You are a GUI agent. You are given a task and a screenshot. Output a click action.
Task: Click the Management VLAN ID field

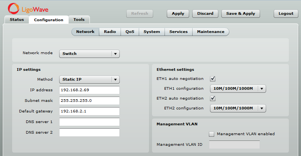click(x=234, y=145)
